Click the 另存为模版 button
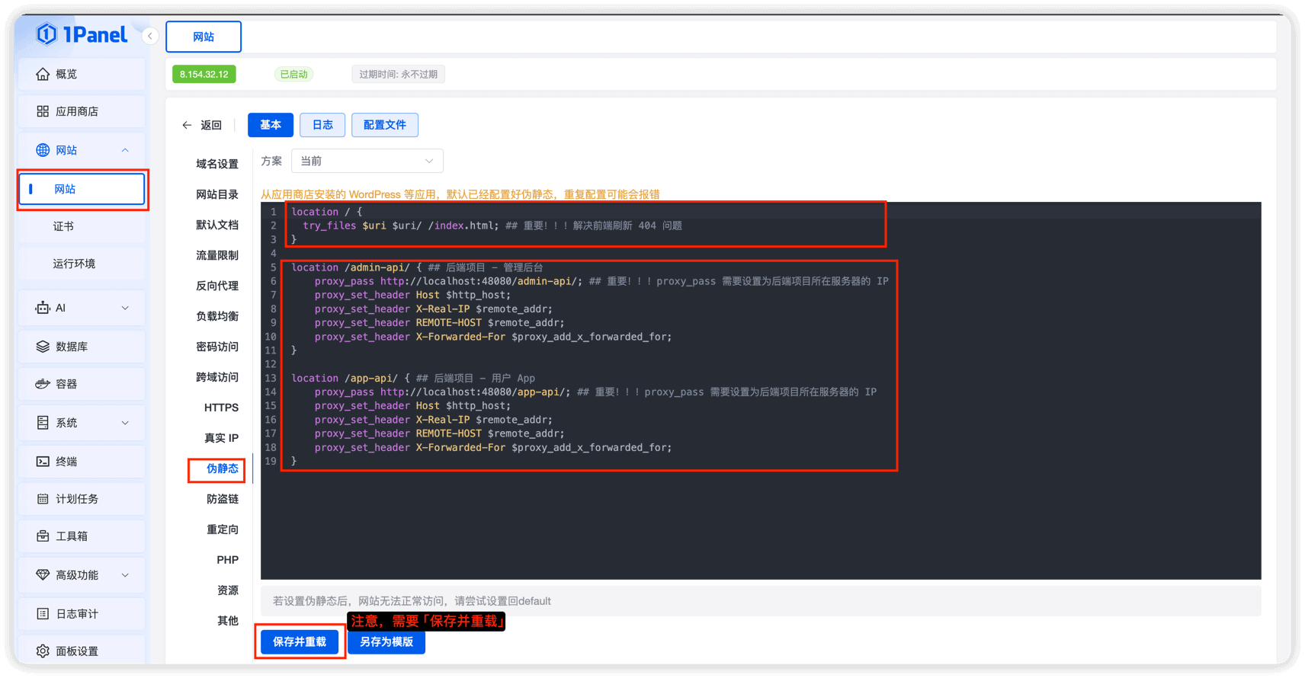Image resolution: width=1305 pixels, height=678 pixels. tap(386, 641)
